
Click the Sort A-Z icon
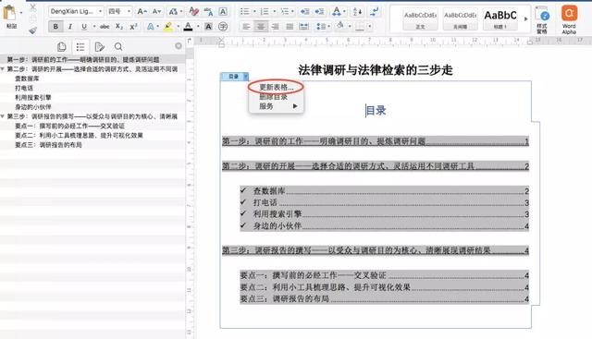click(x=357, y=12)
